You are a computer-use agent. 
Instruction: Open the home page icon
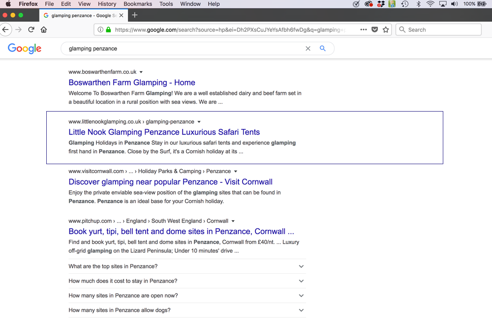pyautogui.click(x=44, y=30)
